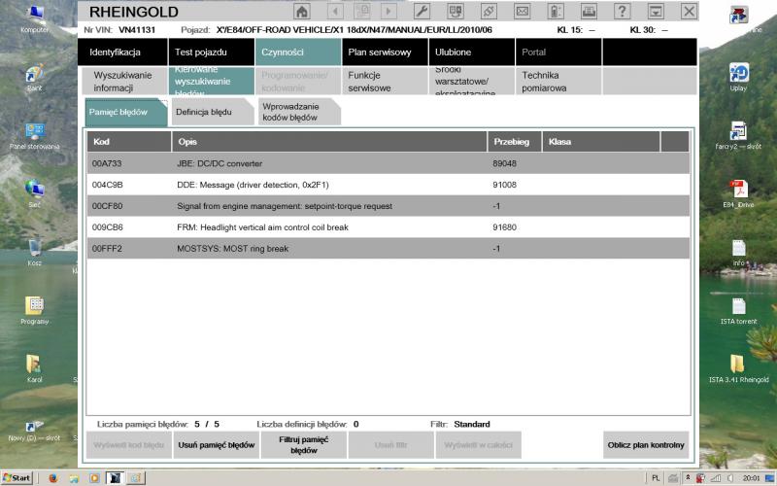Switch to Test pojazdu tab
This screenshot has height=486, width=777.
click(212, 52)
